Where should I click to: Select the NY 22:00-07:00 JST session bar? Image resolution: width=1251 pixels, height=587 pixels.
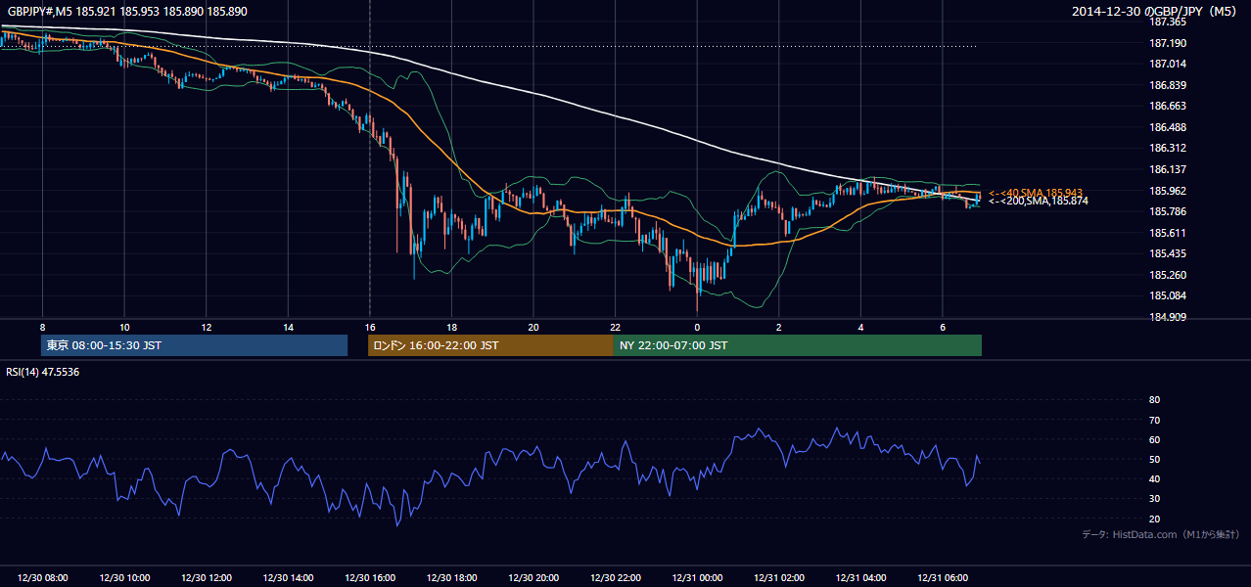[798, 345]
